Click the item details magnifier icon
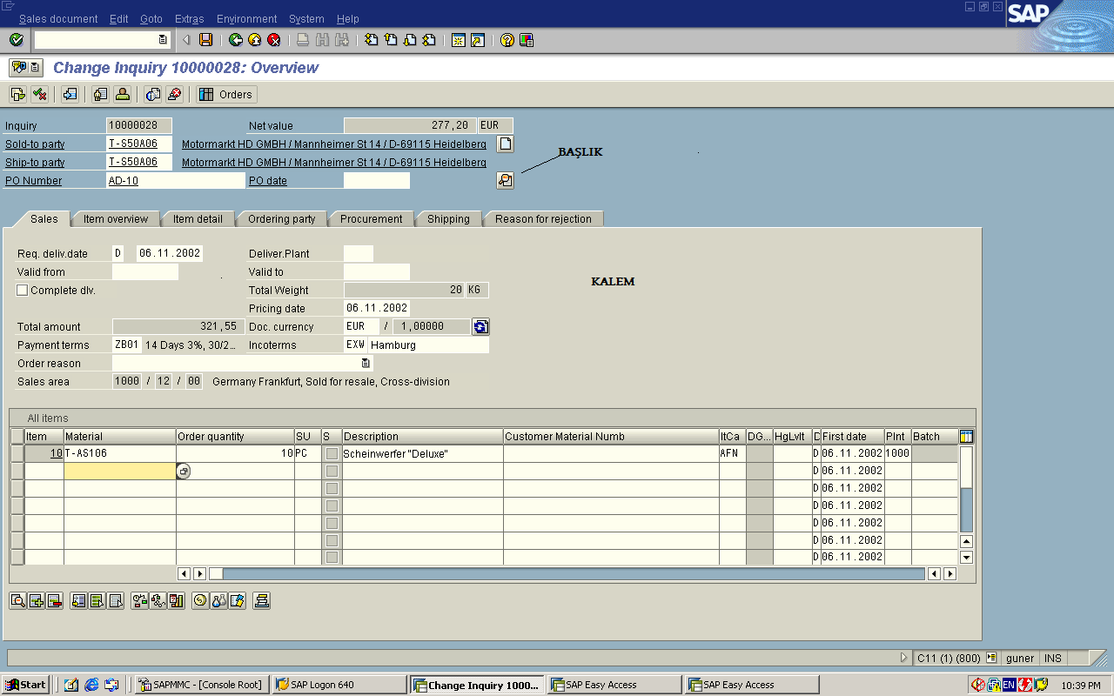This screenshot has height=696, width=1114. point(17,600)
